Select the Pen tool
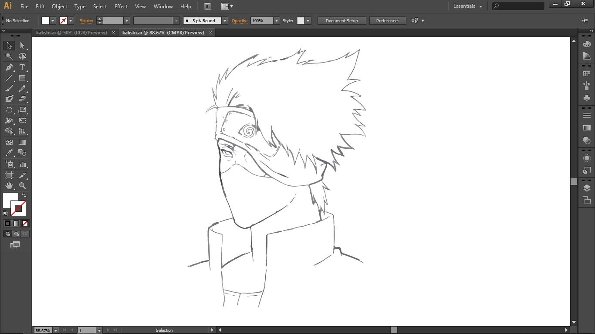Viewport: 595px width, 334px height. [x=9, y=67]
